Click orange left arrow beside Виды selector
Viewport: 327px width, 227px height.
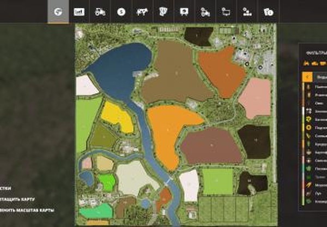coord(307,77)
